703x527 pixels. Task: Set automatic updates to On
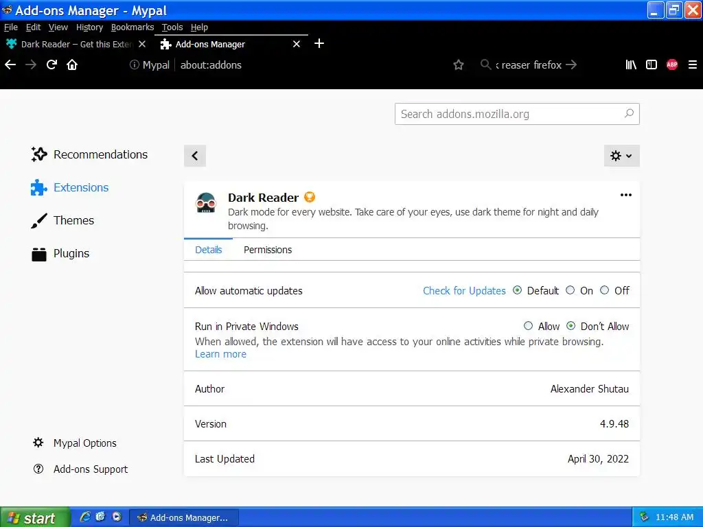(571, 290)
